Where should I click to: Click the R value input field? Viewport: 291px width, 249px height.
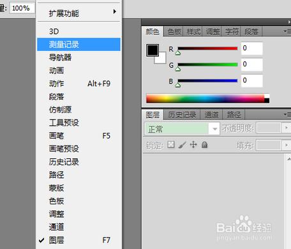pos(252,49)
